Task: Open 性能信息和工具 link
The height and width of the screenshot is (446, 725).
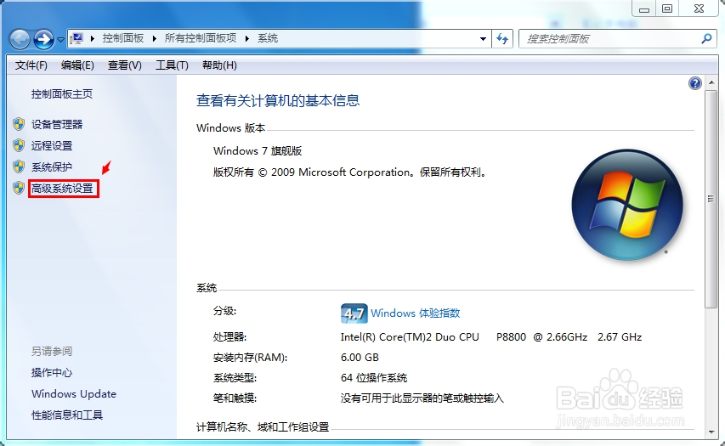Action: [x=67, y=415]
